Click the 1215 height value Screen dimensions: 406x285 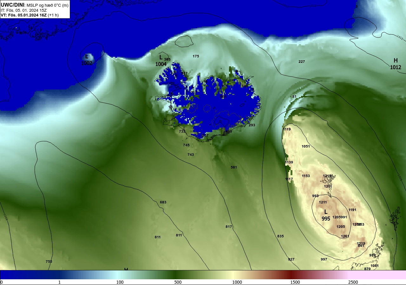(327, 176)
